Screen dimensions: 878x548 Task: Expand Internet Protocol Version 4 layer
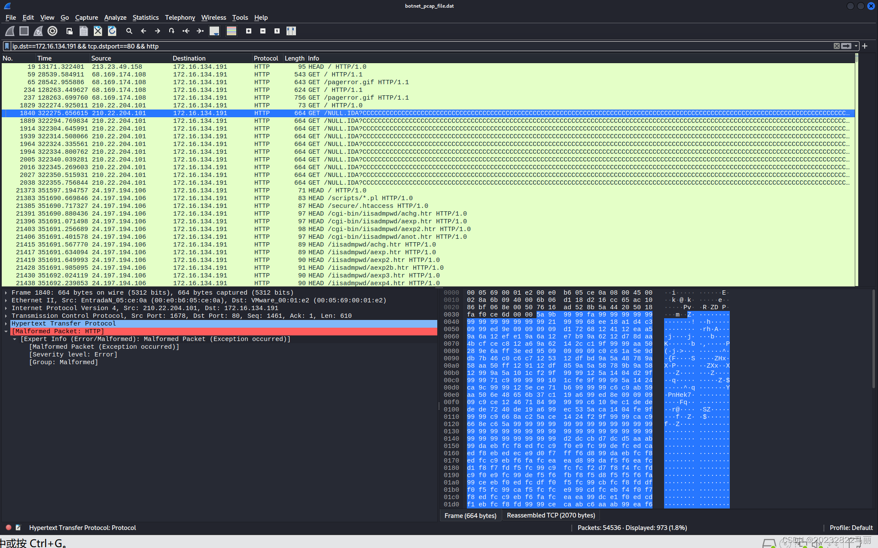(x=6, y=308)
